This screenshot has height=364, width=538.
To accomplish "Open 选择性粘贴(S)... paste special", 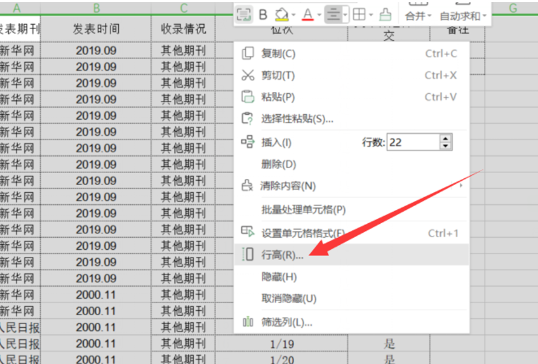I will [351, 119].
